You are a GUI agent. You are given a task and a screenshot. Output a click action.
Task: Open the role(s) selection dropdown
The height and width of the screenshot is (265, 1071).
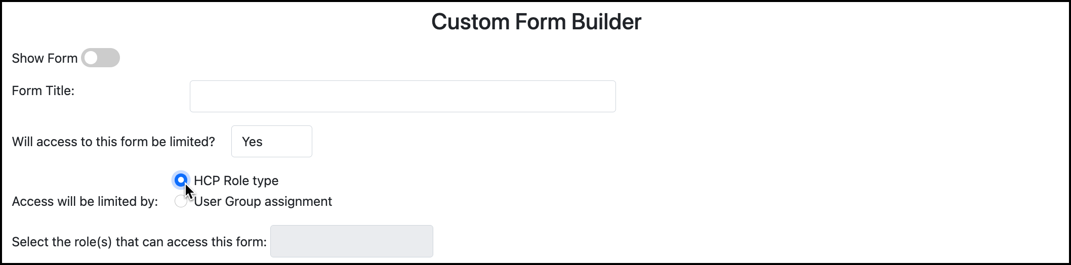(351, 241)
